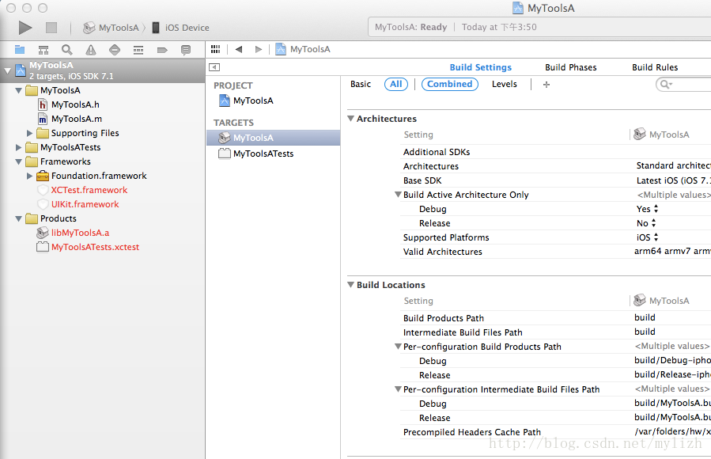Collapse the Frameworks group

(19, 161)
